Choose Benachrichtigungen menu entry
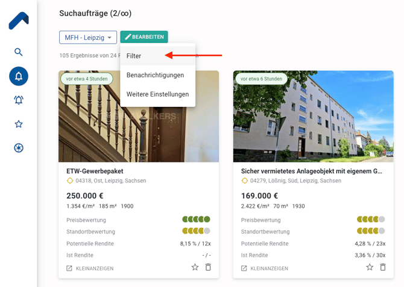This screenshot has height=287, width=404. pyautogui.click(x=155, y=75)
